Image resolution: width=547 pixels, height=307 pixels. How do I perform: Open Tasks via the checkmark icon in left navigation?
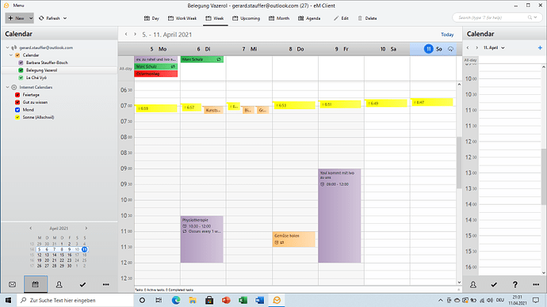(x=82, y=284)
